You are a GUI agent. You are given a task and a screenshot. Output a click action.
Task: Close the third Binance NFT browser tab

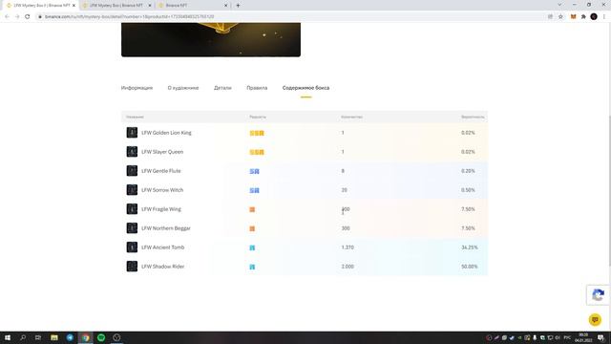(x=225, y=6)
